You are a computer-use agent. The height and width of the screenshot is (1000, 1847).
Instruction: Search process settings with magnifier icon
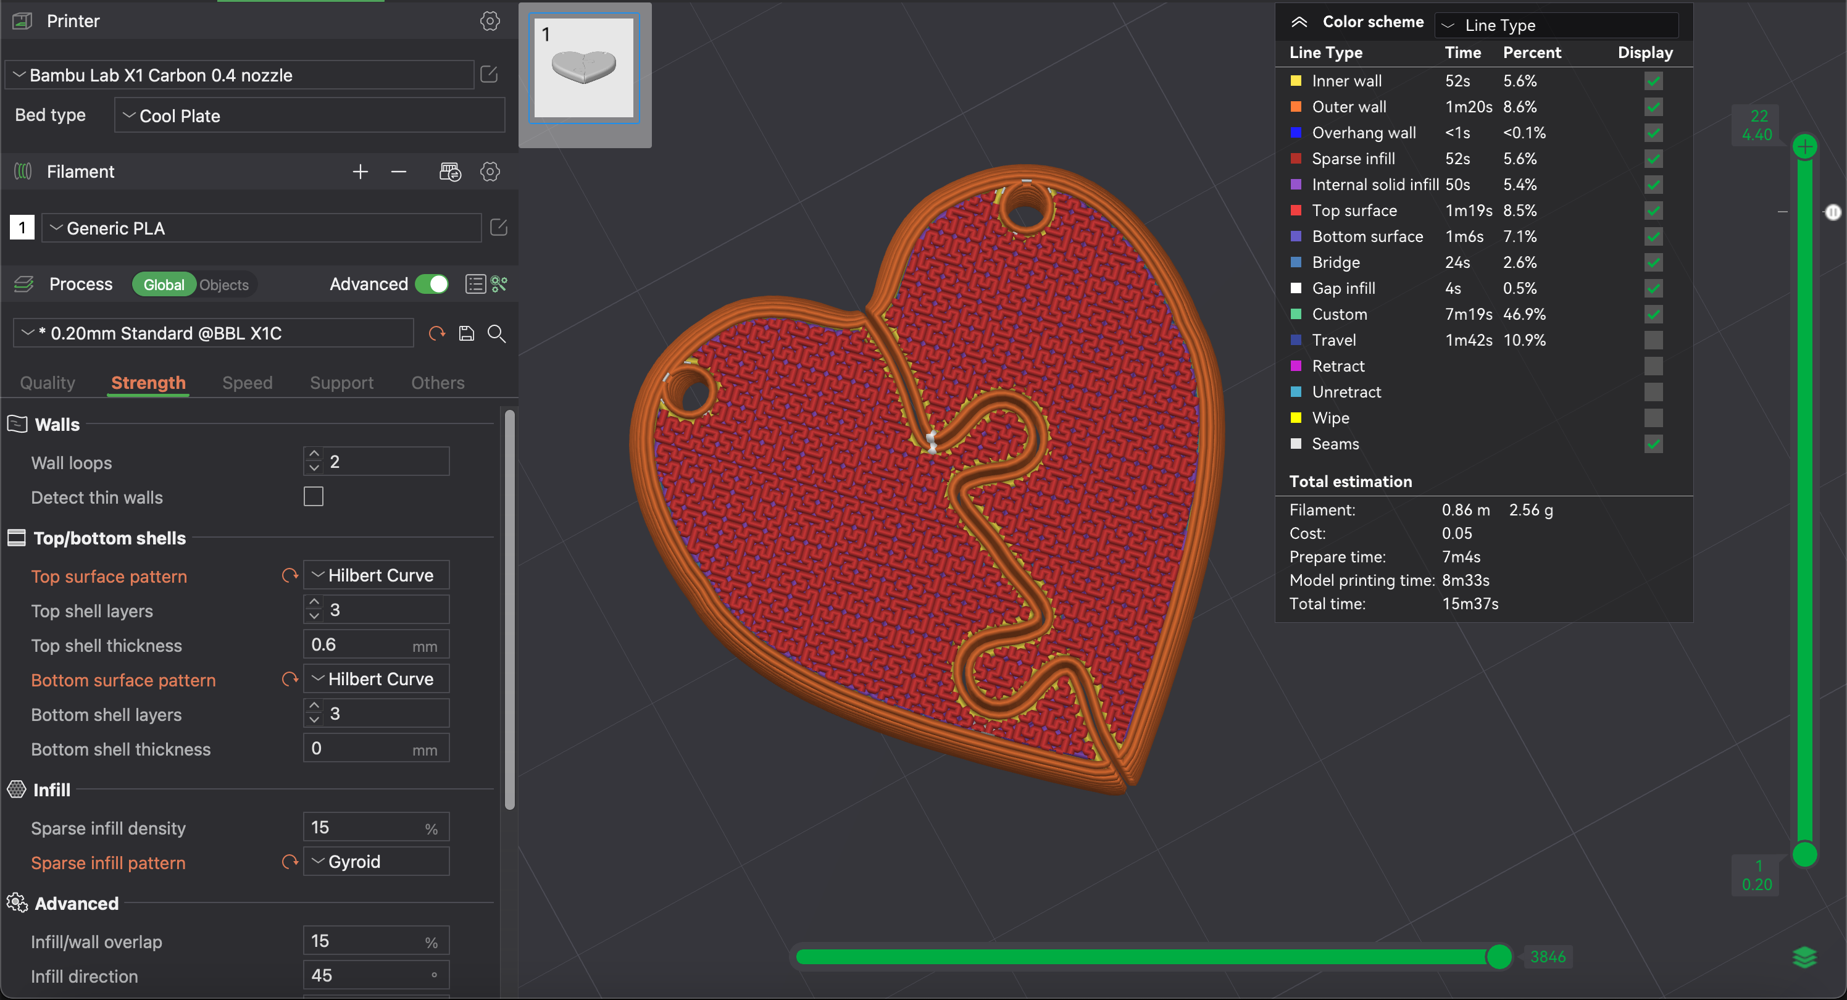pyautogui.click(x=497, y=333)
